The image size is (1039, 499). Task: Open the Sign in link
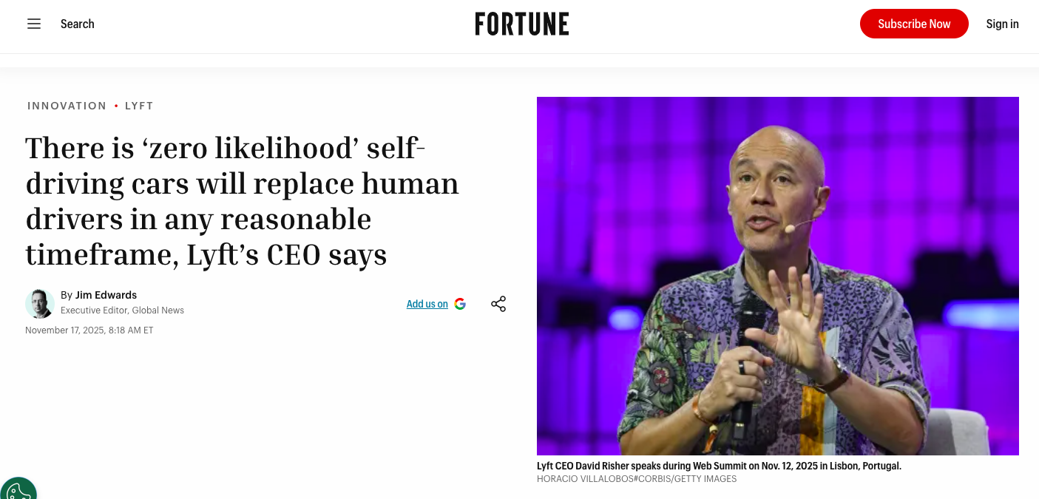pos(1002,24)
